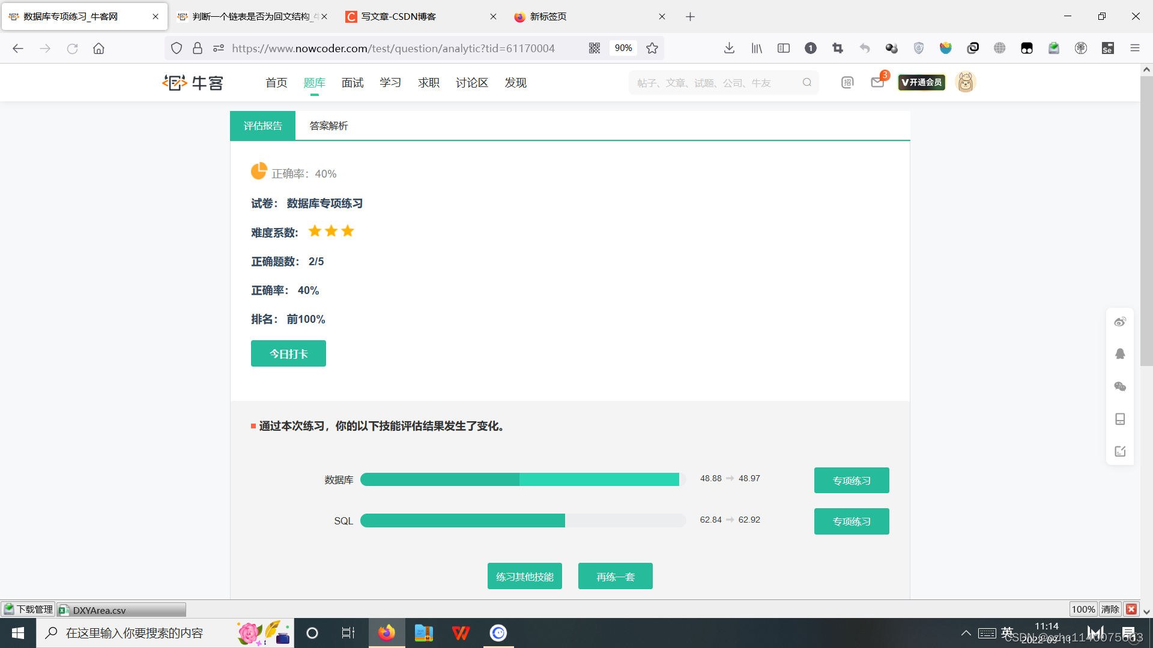Click the 招 recruitment icon in the navbar
Screen dimensions: 1153x648
[847, 82]
